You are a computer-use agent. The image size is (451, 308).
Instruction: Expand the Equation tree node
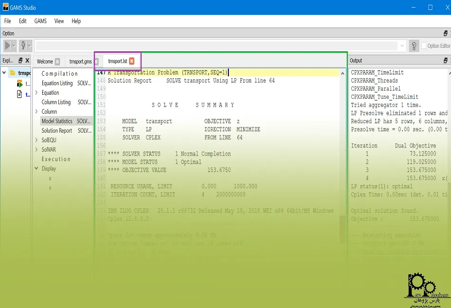click(x=37, y=93)
